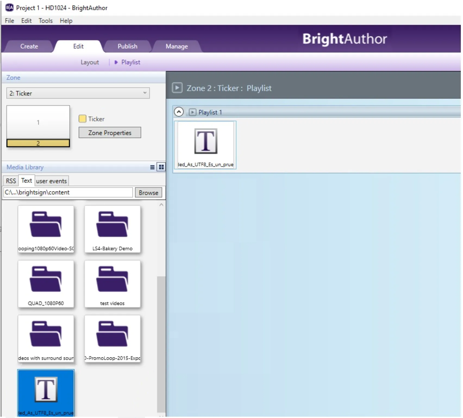
Task: Open the QUAD_1080P60 folder
Action: pos(46,284)
